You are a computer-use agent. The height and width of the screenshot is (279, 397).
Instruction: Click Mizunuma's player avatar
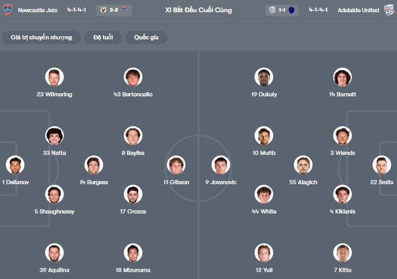click(x=133, y=253)
